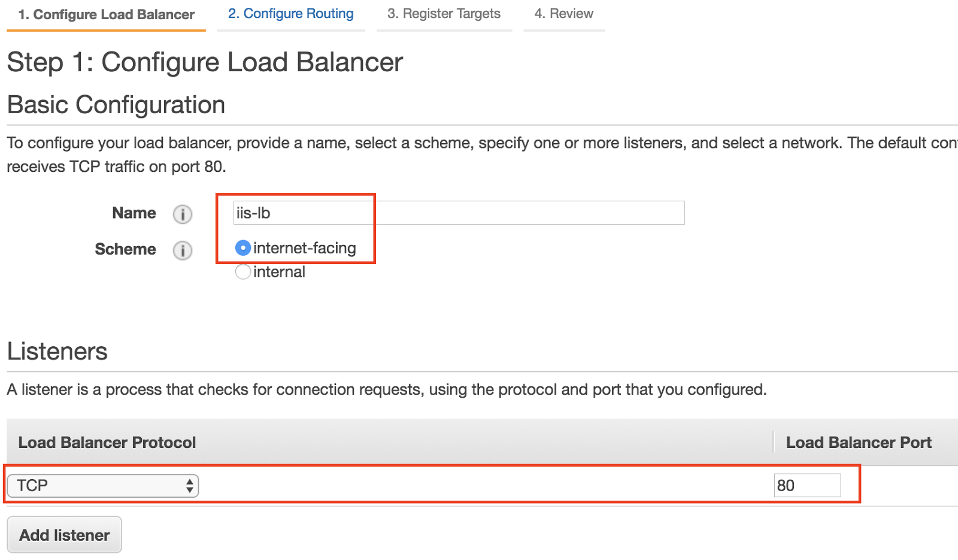Click the Step 1 page title
The width and height of the screenshot is (958, 560).
tap(205, 62)
